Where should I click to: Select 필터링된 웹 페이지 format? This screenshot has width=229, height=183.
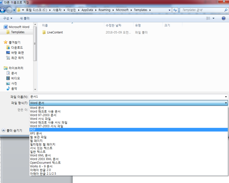coord(129,144)
